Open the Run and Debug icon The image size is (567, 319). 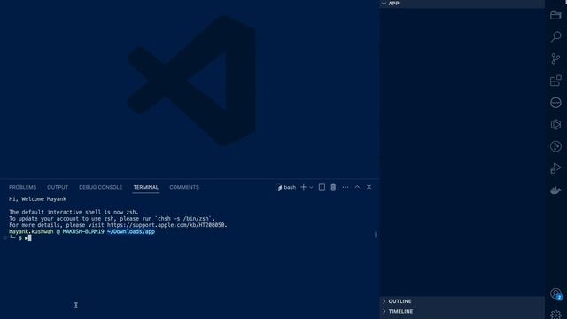(555, 168)
